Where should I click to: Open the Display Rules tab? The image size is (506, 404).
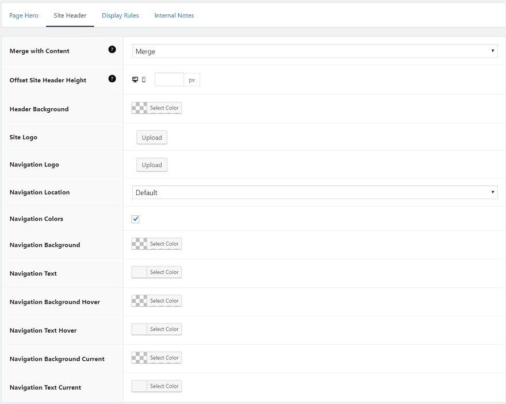[120, 16]
